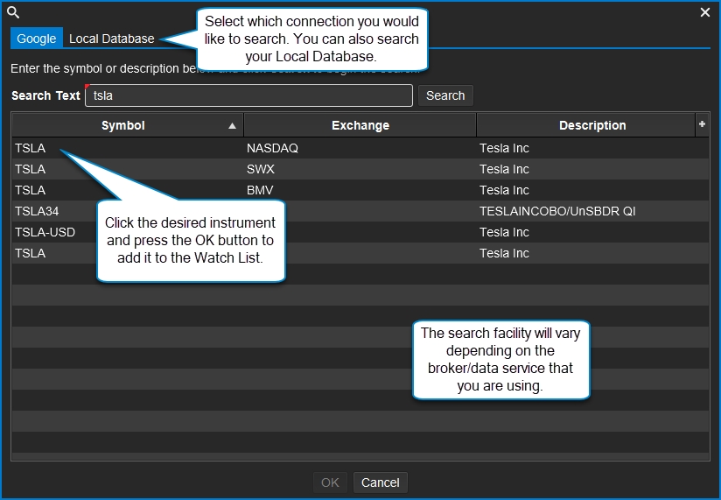Viewport: 721px width, 500px height.
Task: Select the last TSLA row in results
Action: point(31,253)
